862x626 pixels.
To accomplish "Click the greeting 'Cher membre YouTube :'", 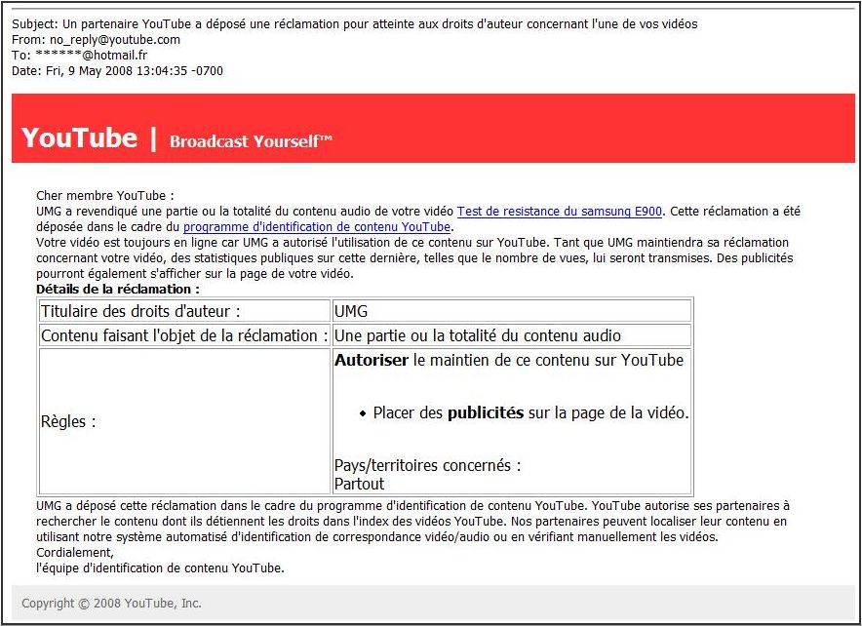I will [x=105, y=196].
